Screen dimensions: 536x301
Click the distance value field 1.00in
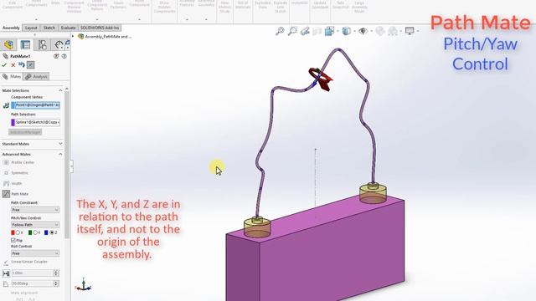tap(32, 273)
